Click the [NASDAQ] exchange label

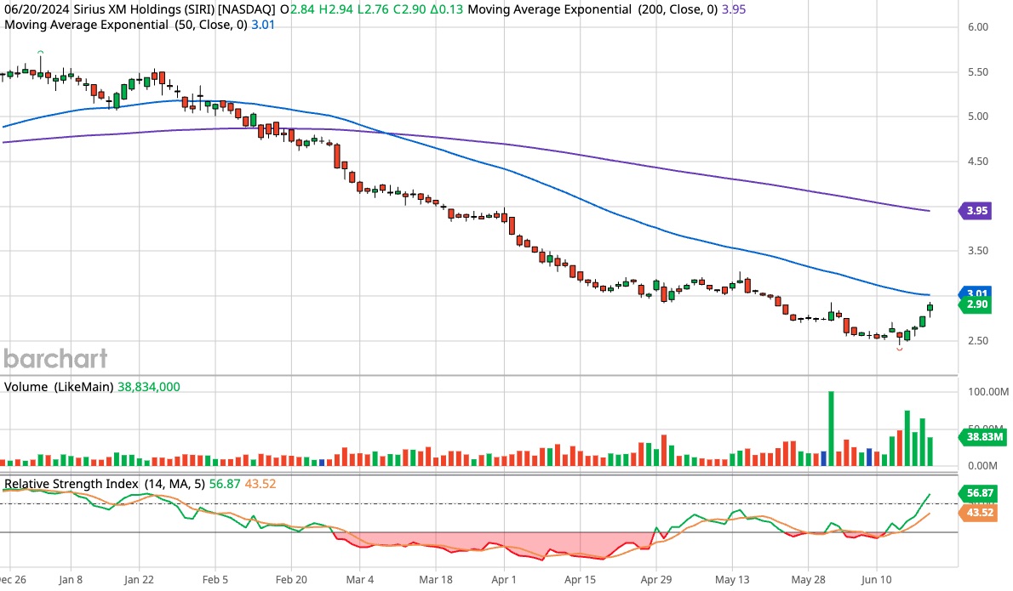pyautogui.click(x=248, y=9)
